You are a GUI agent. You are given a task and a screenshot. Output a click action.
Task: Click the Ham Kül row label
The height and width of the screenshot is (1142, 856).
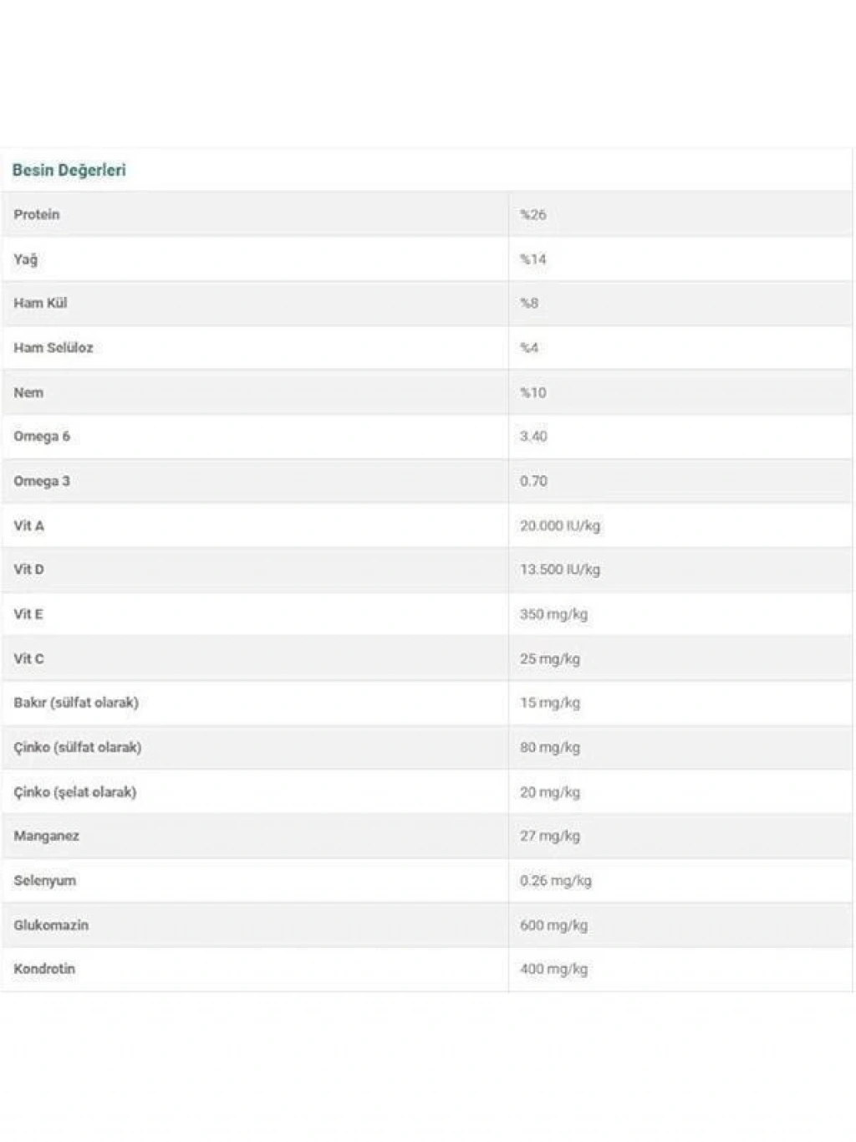point(40,303)
